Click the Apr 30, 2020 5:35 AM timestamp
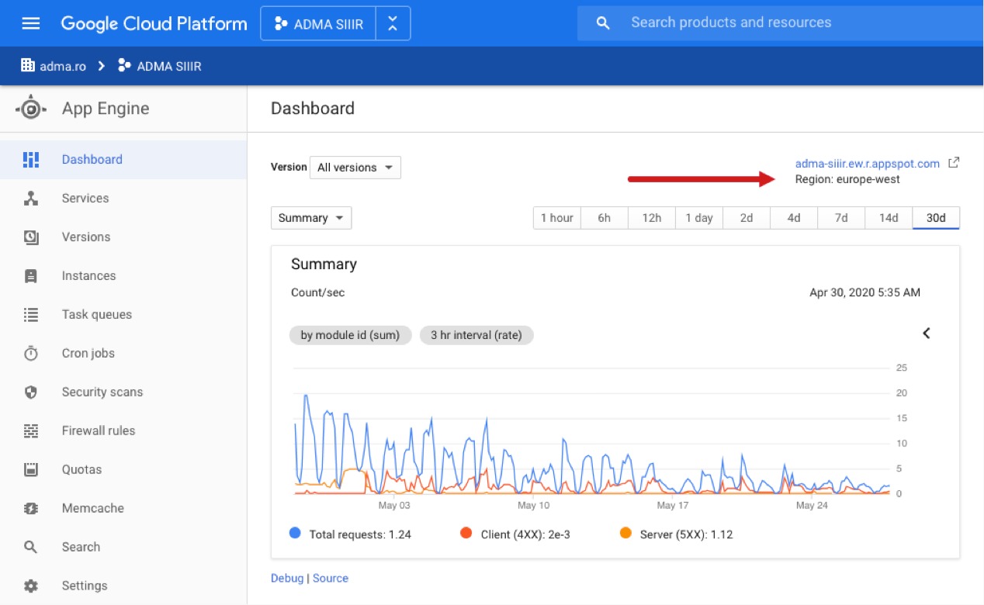The height and width of the screenshot is (605, 984). point(865,292)
